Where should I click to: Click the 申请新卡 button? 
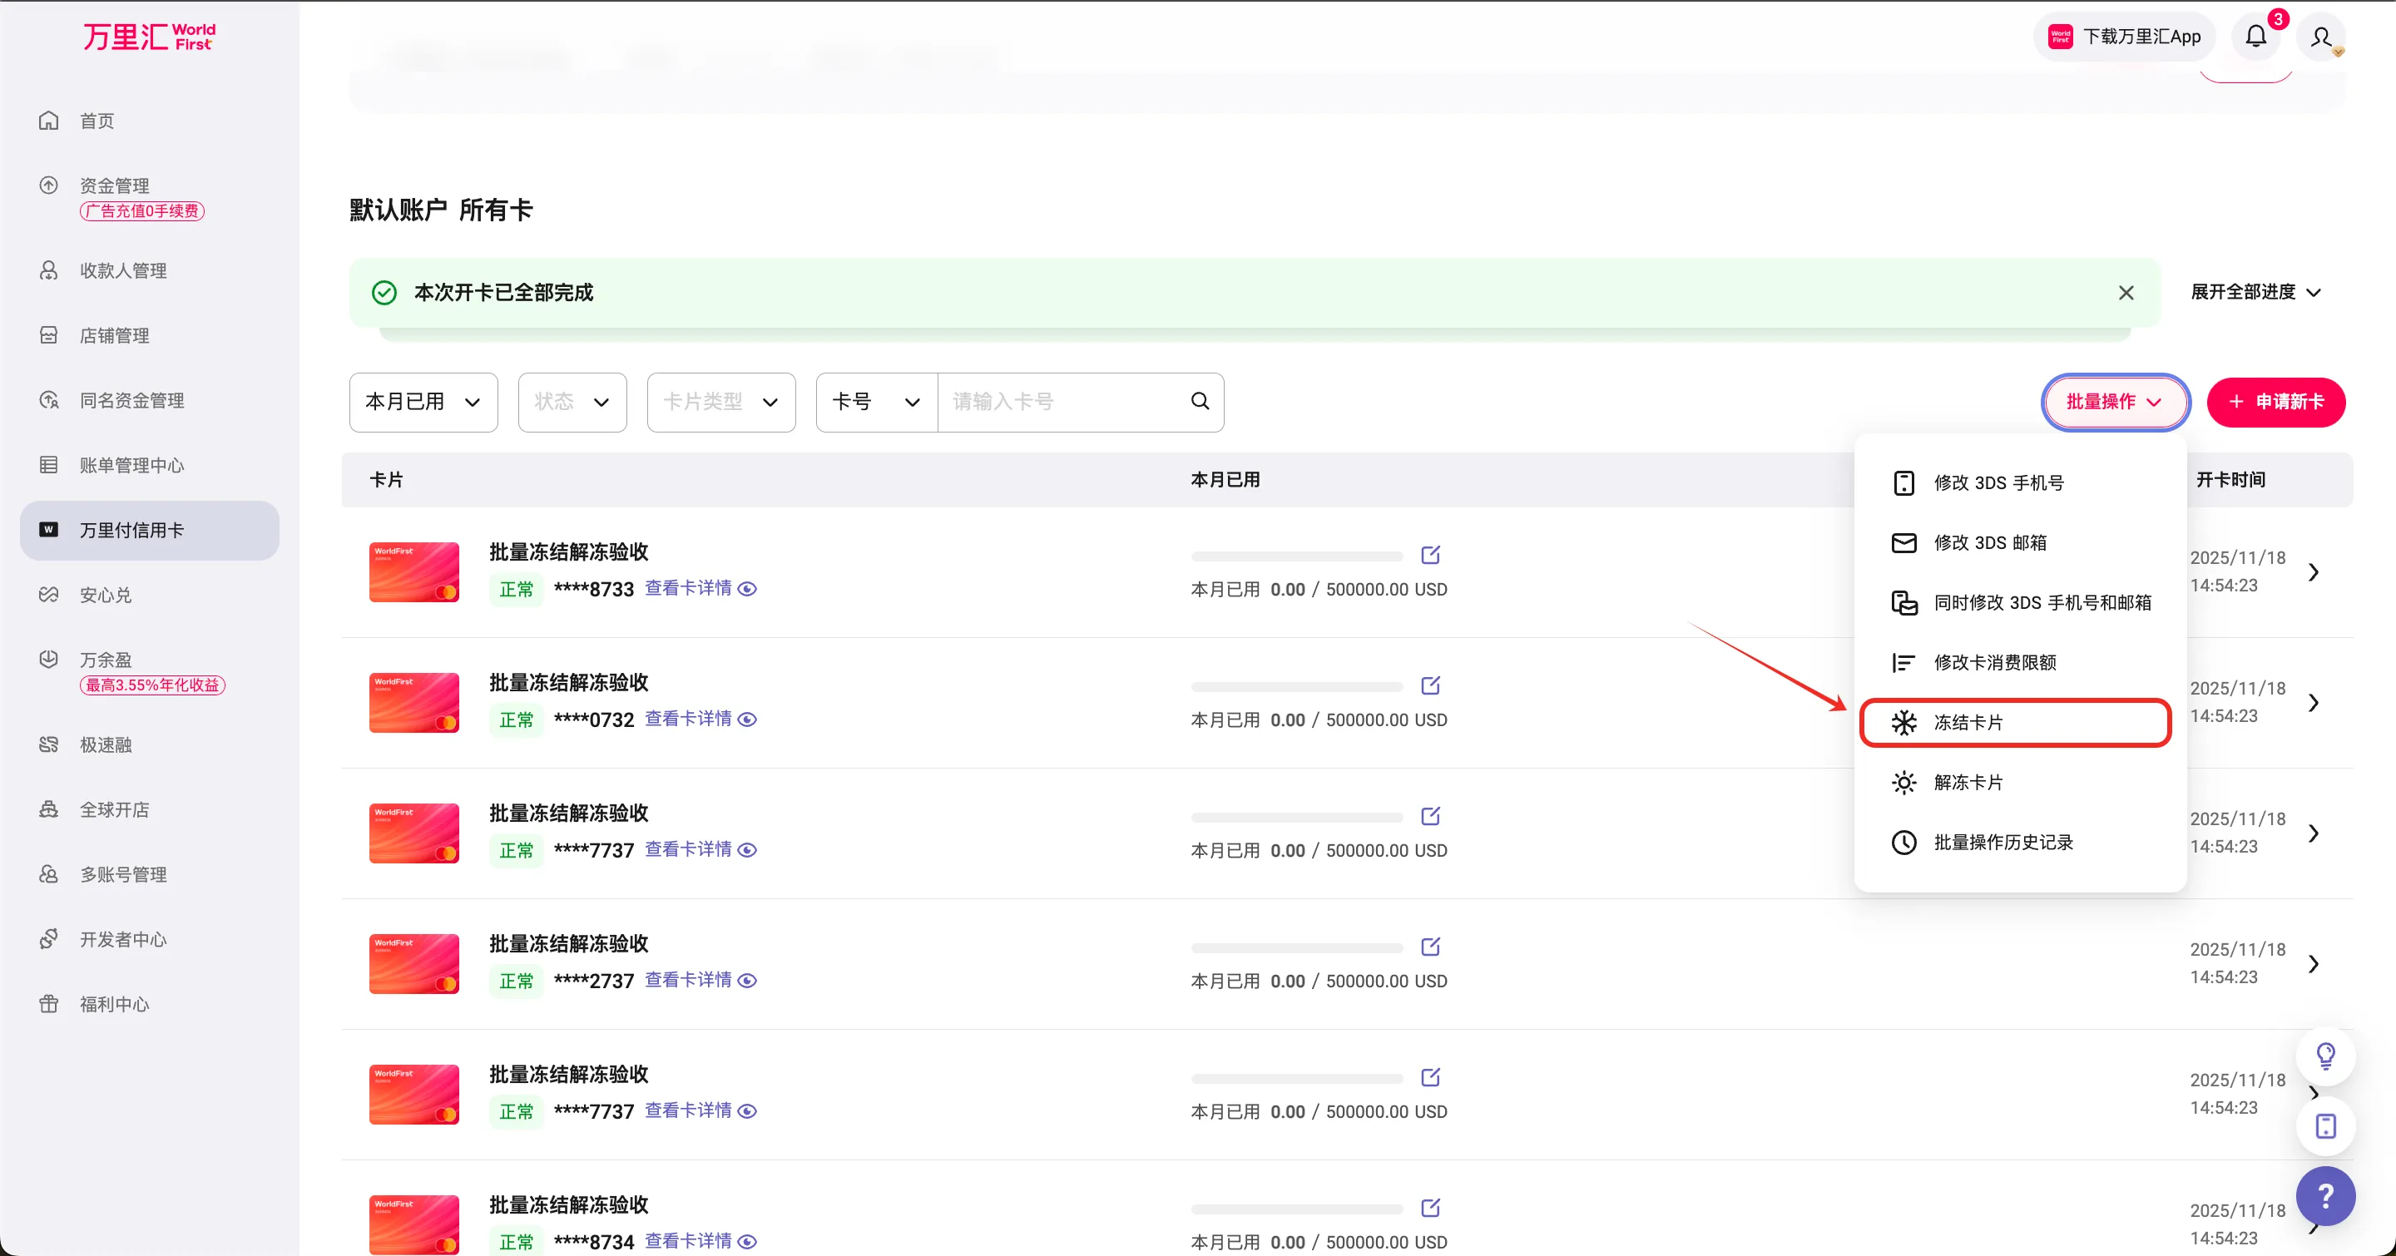click(x=2275, y=402)
